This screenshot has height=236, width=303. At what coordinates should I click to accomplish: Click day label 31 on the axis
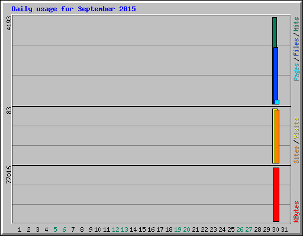coord(284,230)
